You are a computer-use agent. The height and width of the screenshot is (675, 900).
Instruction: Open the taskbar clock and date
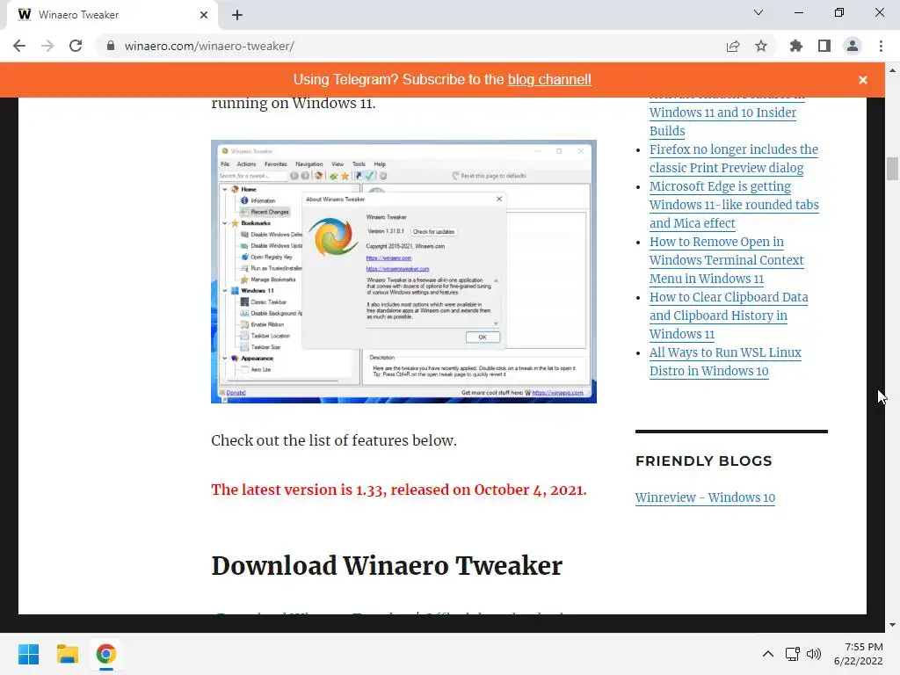click(859, 654)
